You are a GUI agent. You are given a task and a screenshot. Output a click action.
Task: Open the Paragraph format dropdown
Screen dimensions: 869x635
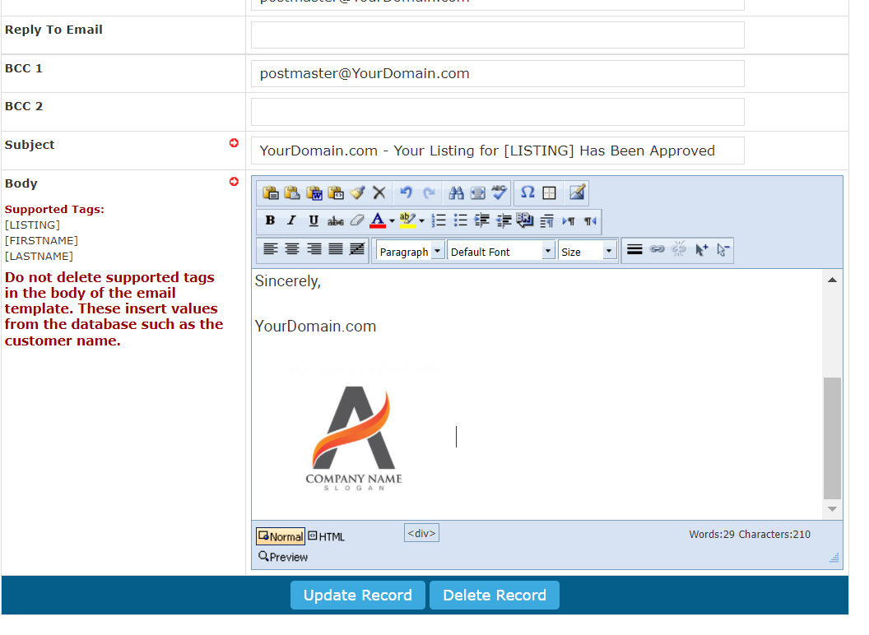point(410,252)
